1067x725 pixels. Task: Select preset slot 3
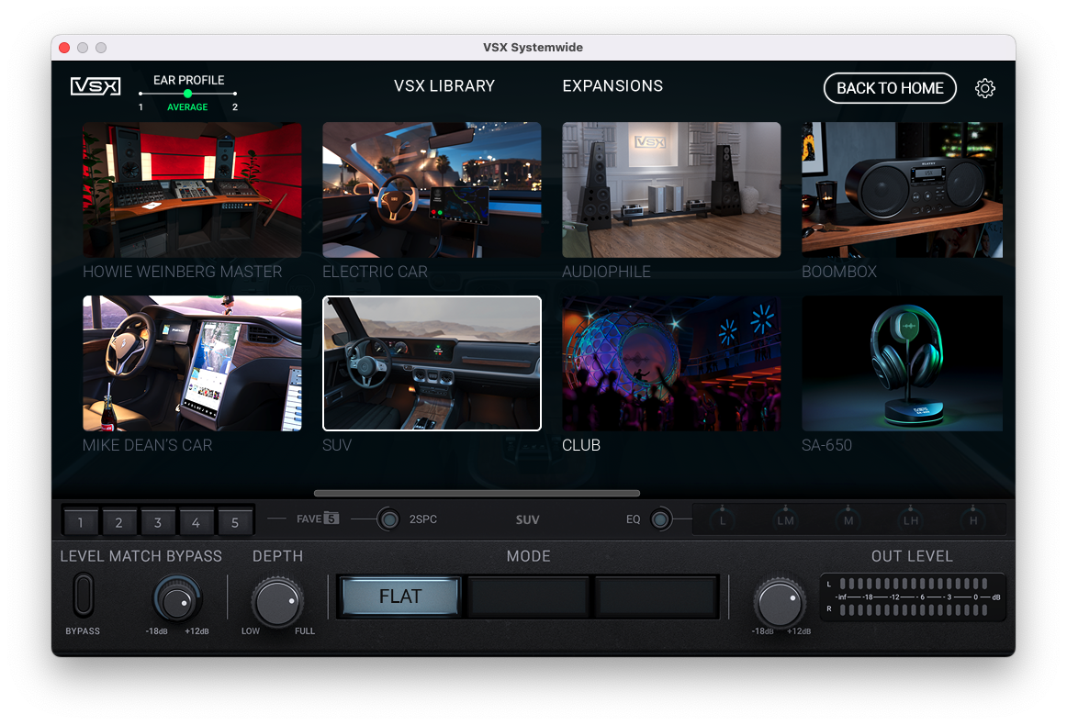point(157,522)
